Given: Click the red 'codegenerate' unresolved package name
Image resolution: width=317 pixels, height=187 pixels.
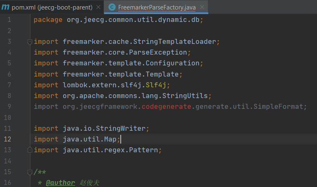Looking at the screenshot, I should tap(166, 106).
